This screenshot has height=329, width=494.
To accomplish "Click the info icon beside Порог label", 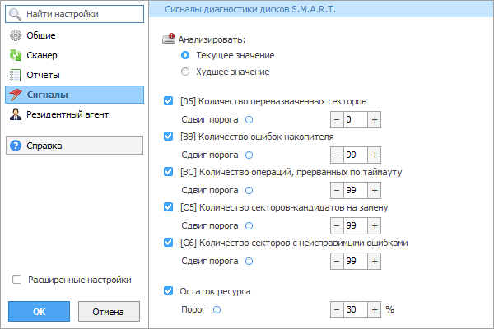I will 217,310.
